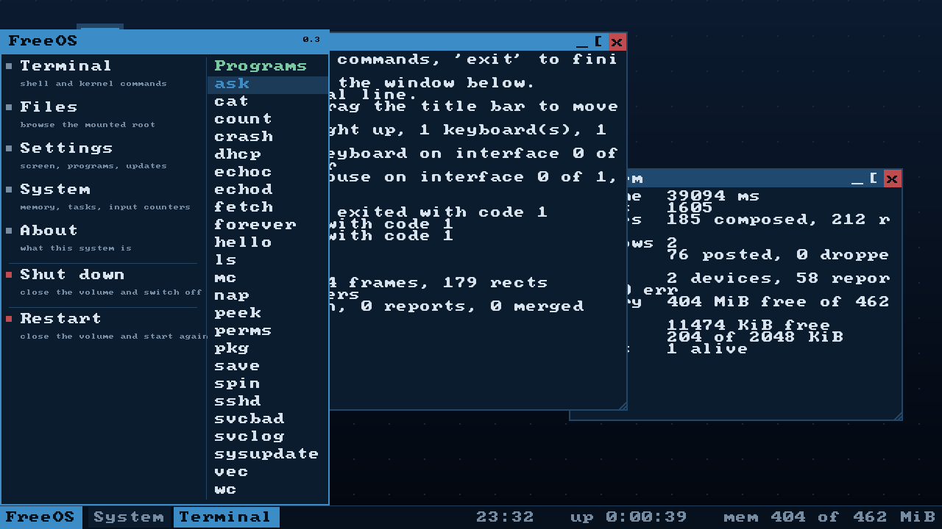Screen dimensions: 942x529
Task: Launch the vec program
Action: (268, 472)
